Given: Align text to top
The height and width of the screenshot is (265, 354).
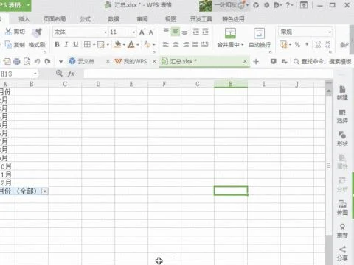Looking at the screenshot, I should (166, 32).
